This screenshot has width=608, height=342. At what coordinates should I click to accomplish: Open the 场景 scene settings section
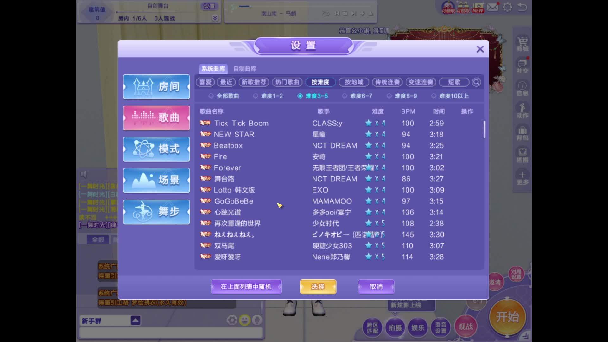point(156,180)
